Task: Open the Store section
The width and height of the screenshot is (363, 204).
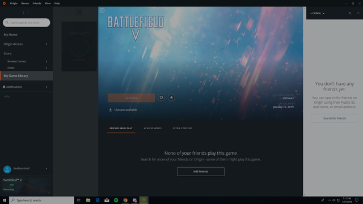Action: click(7, 53)
